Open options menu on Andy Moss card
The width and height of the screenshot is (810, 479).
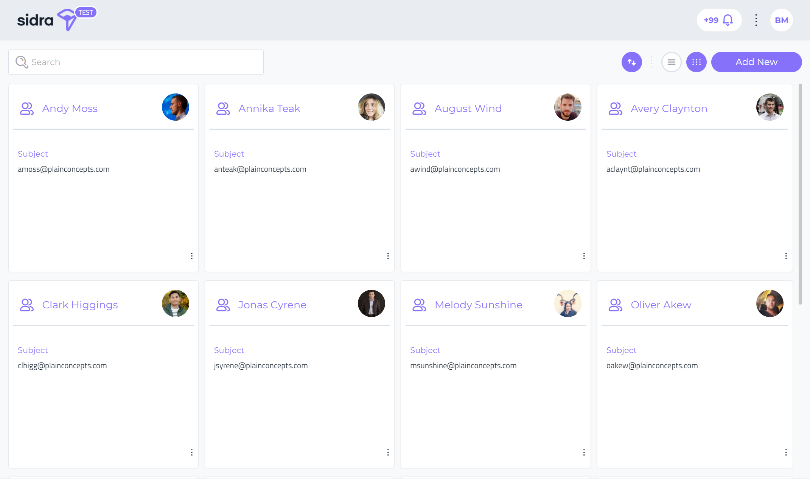click(192, 256)
